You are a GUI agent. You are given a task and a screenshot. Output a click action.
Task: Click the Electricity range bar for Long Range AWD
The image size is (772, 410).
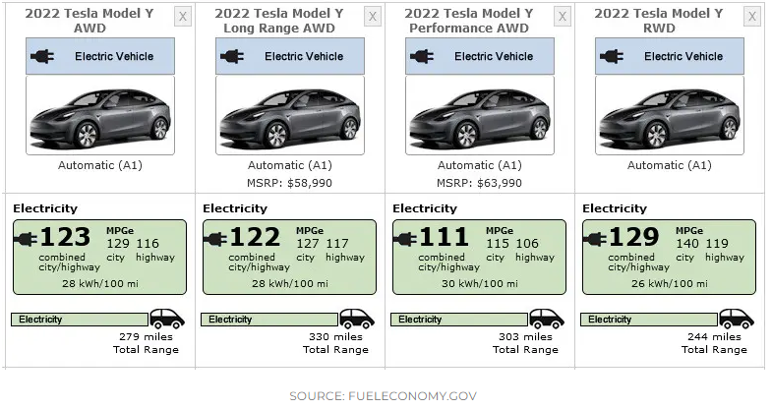(267, 320)
